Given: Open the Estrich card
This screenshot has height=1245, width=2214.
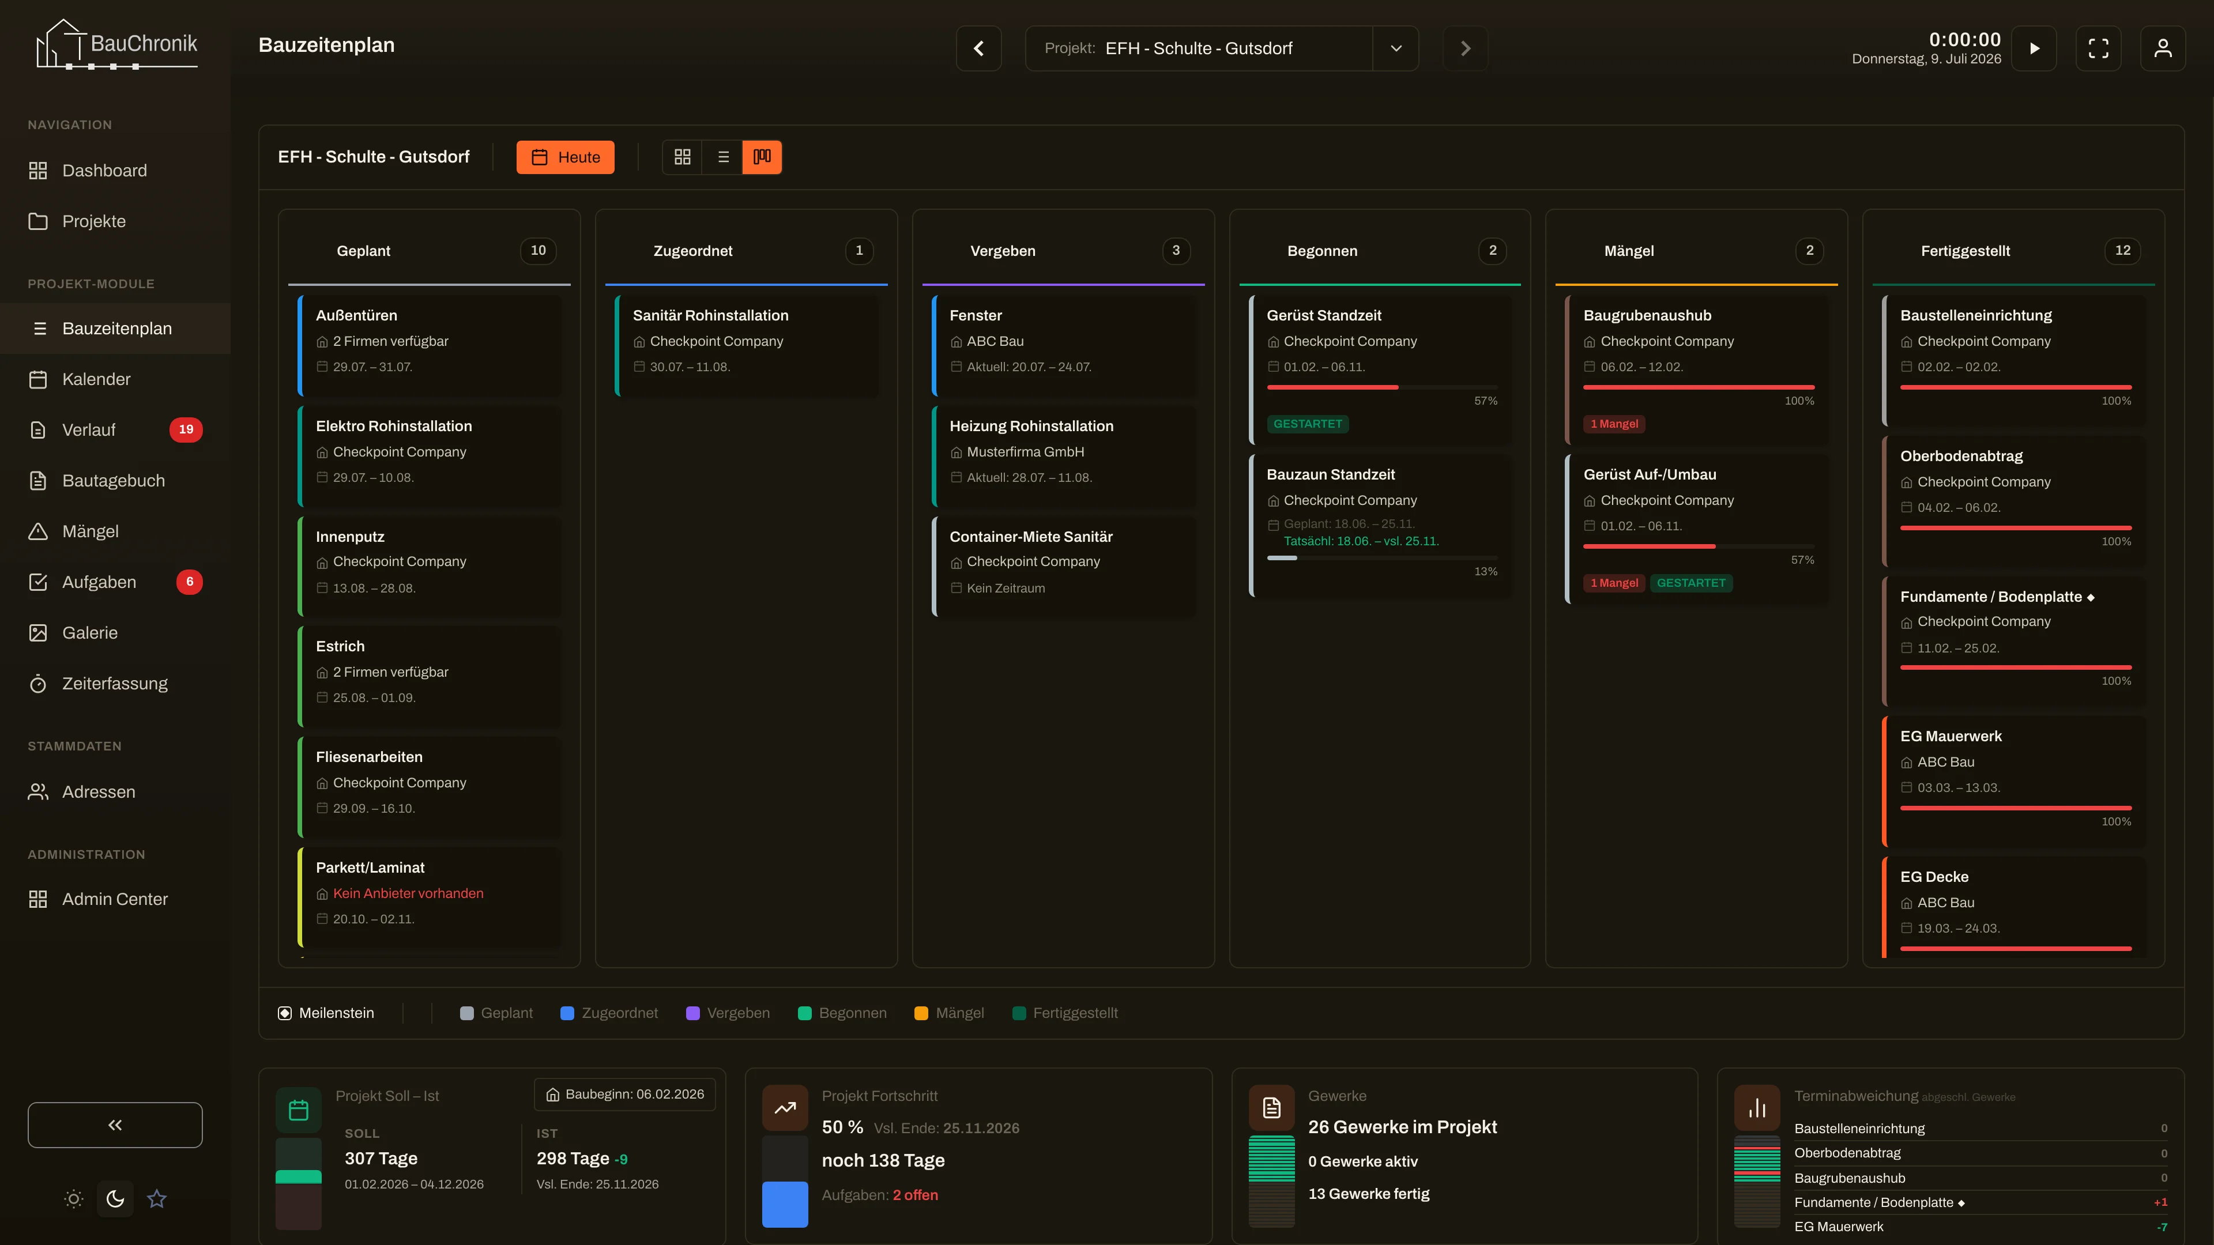Looking at the screenshot, I should (430, 676).
